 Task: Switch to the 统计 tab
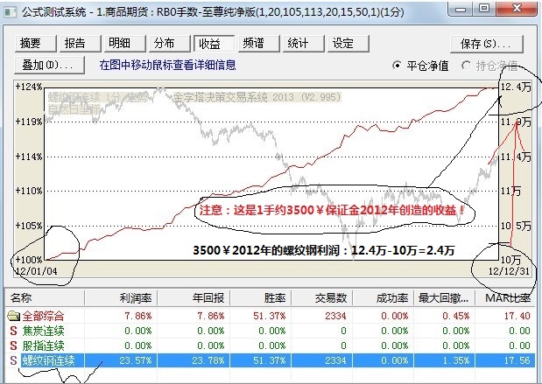303,44
